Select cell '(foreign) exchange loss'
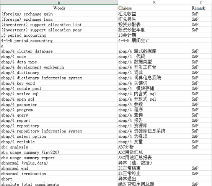212x186 pixels. [59, 19]
